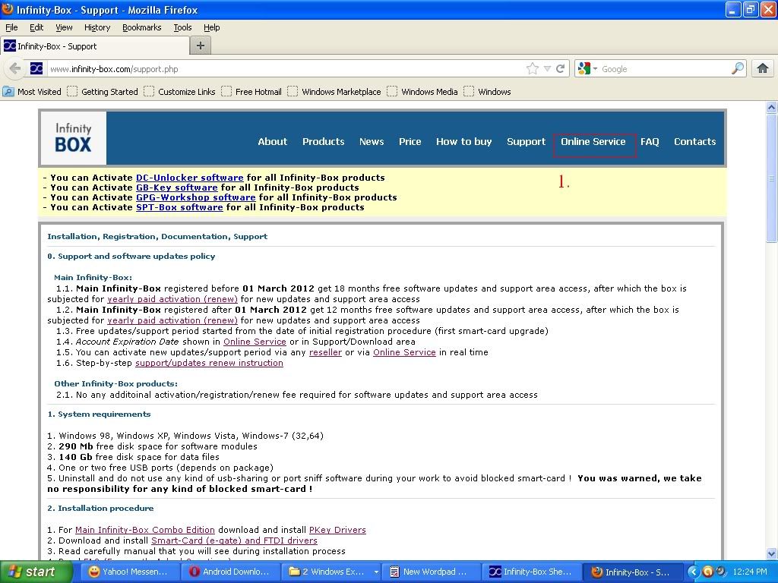Go to the How to buy page

464,142
